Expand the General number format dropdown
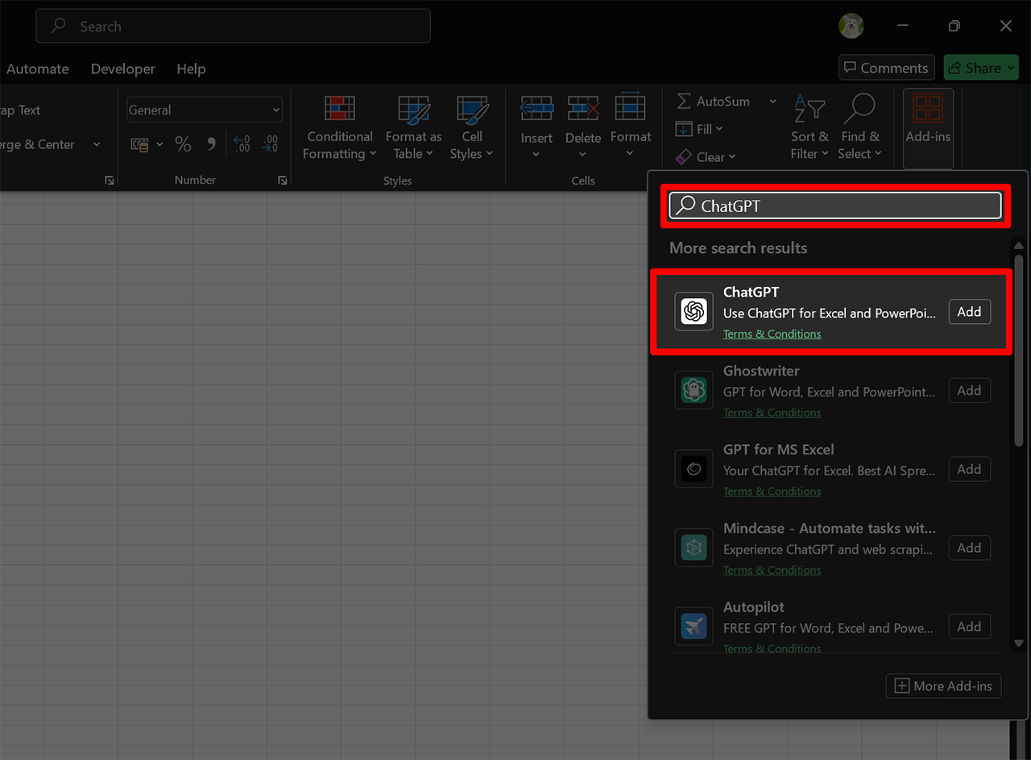Viewport: 1031px width, 760px height. tap(276, 110)
